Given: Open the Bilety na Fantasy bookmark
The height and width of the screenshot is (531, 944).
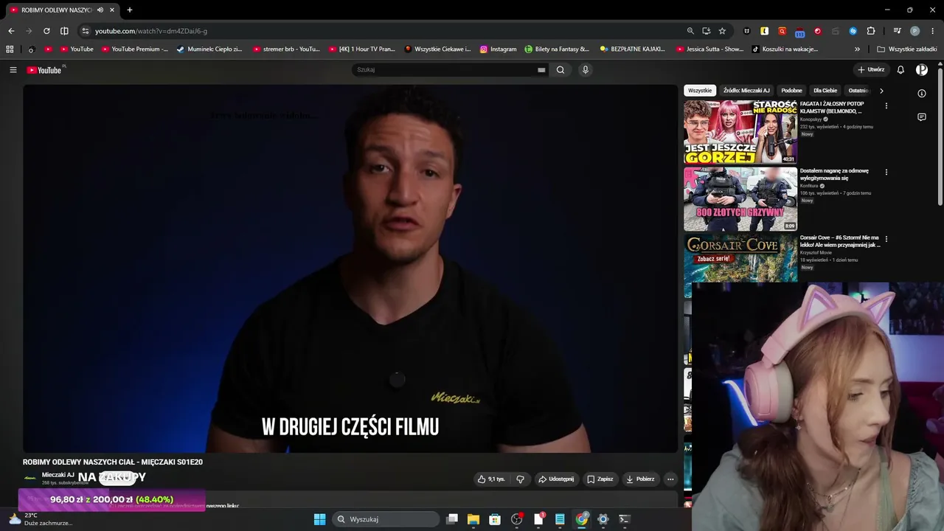Looking at the screenshot, I should click(x=557, y=49).
